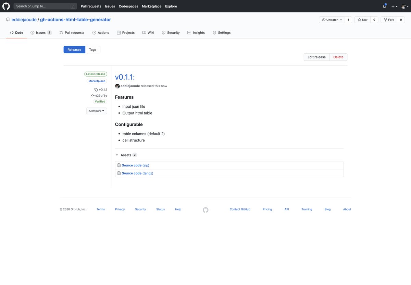Open the Unwatch dropdown
This screenshot has height=285, width=411.
click(x=332, y=20)
